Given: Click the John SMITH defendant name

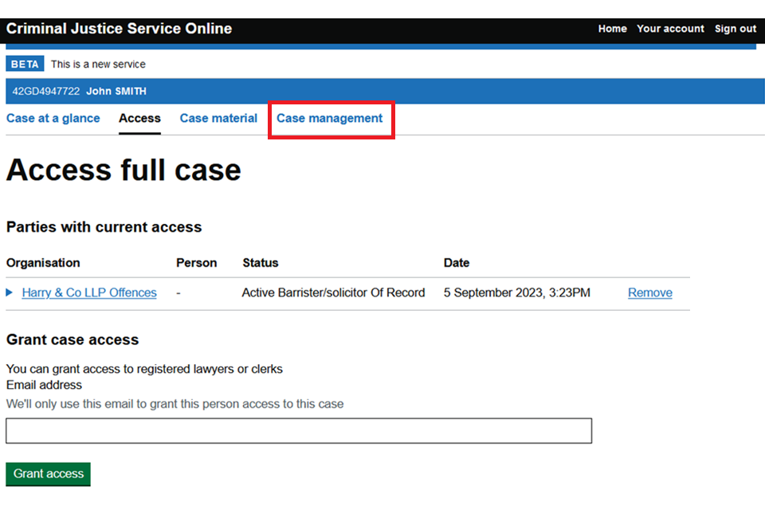Looking at the screenshot, I should coord(116,92).
